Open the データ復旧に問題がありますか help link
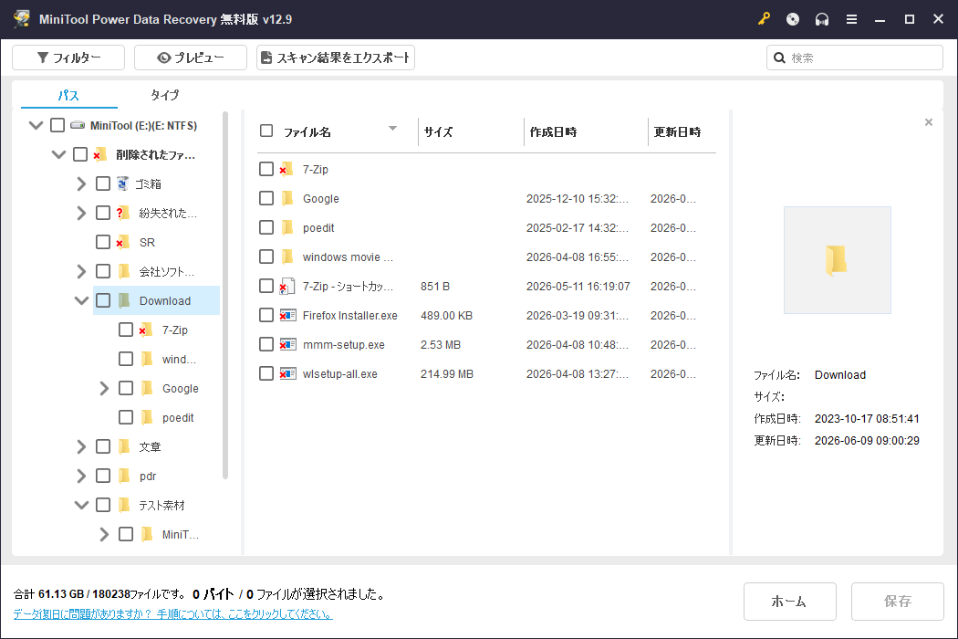This screenshot has width=958, height=639. tap(173, 614)
